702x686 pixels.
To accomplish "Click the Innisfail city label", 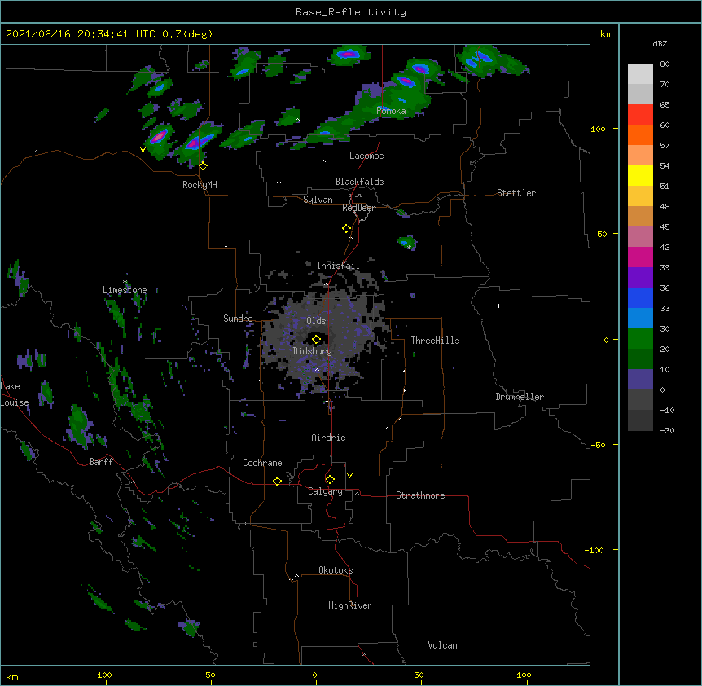I will (x=338, y=266).
